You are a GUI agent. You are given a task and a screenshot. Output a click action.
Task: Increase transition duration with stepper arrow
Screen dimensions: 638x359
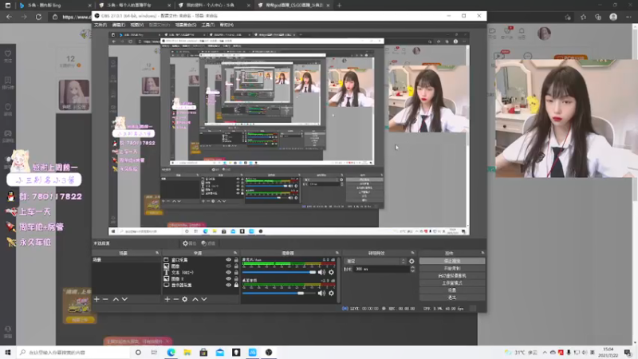point(412,267)
